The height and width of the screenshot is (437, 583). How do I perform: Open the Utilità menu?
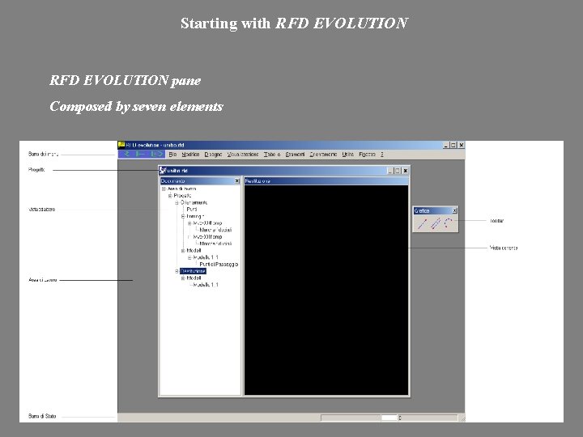(348, 155)
